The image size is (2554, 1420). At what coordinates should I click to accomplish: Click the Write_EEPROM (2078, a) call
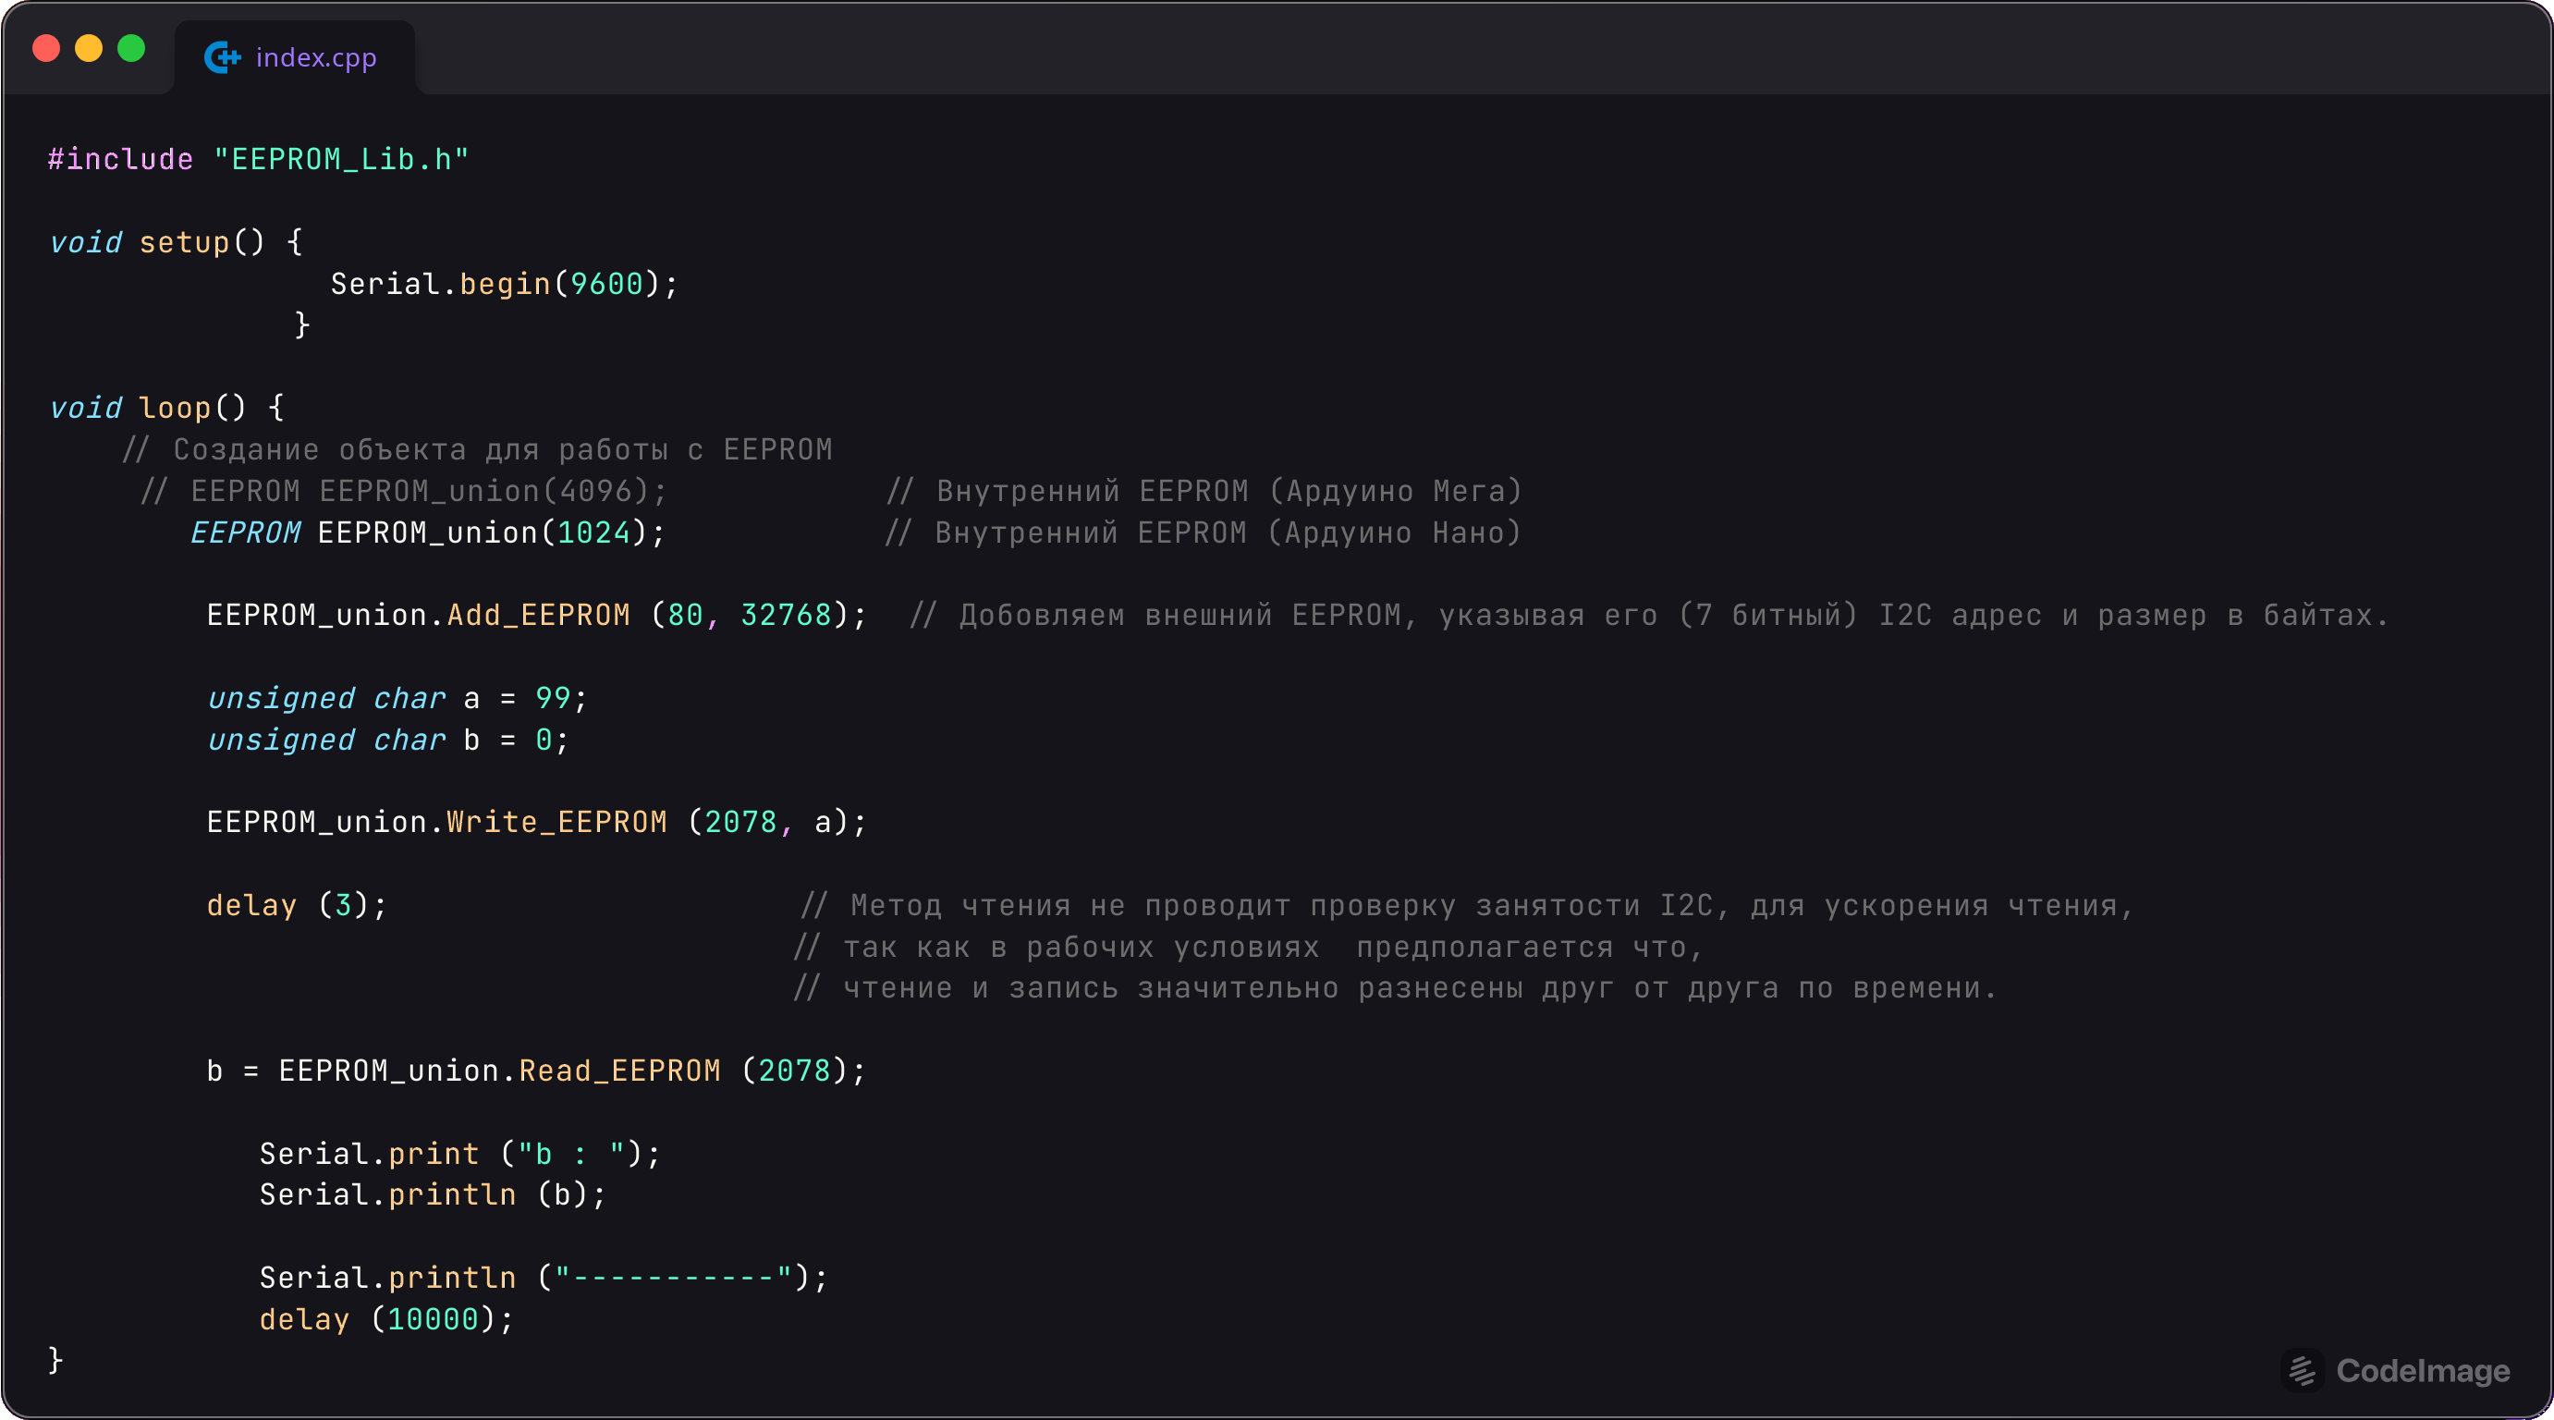click(x=536, y=822)
